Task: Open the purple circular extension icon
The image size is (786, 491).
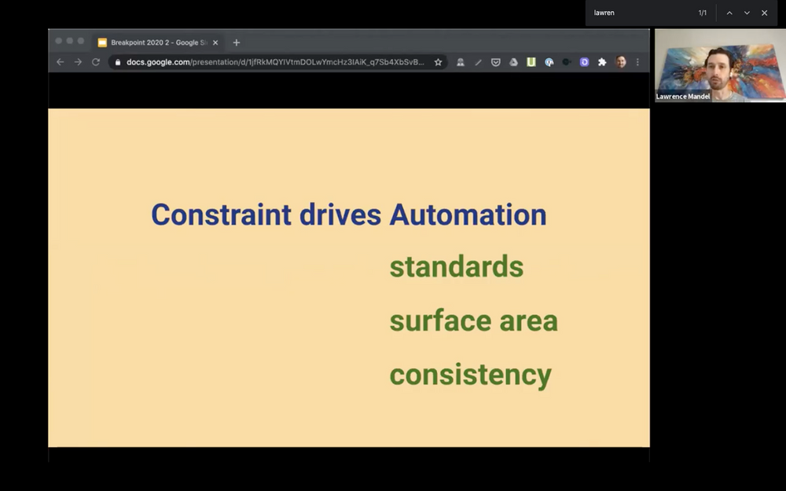Action: (585, 61)
